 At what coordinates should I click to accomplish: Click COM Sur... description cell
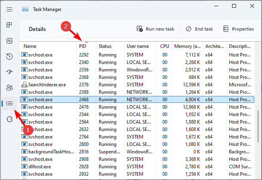240,167
